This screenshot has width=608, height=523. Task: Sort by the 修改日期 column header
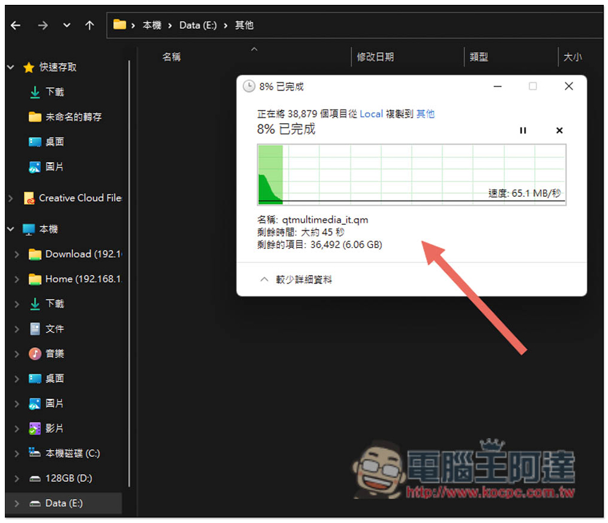pyautogui.click(x=375, y=57)
